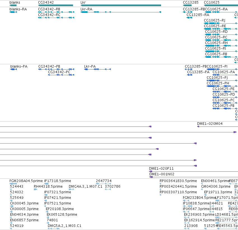The image size is (238, 230).
Task: Select transcript CG10625-RH
Action: [216, 43]
